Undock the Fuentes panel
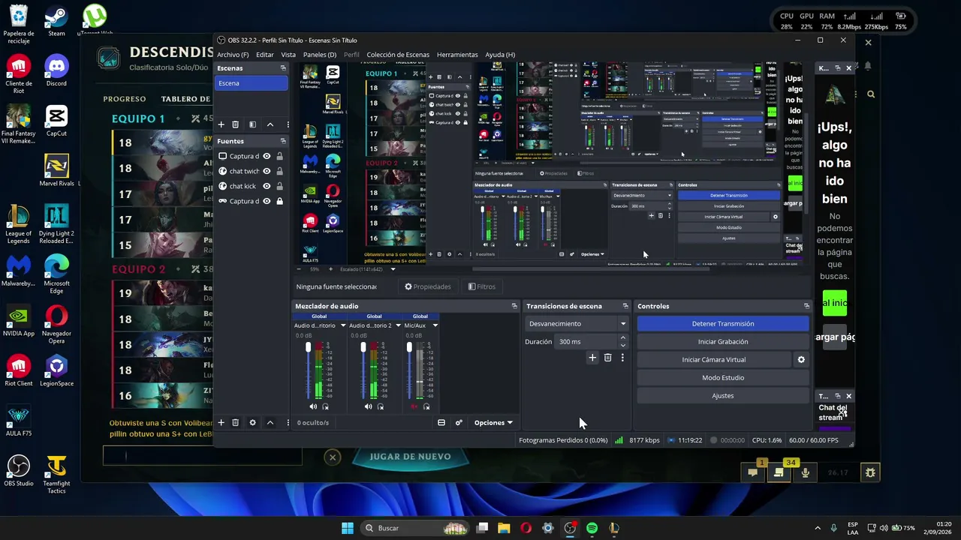The width and height of the screenshot is (961, 540). tap(283, 141)
